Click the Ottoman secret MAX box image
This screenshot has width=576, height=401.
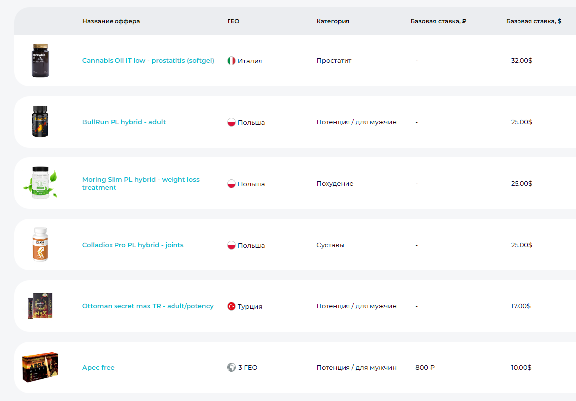click(x=40, y=306)
